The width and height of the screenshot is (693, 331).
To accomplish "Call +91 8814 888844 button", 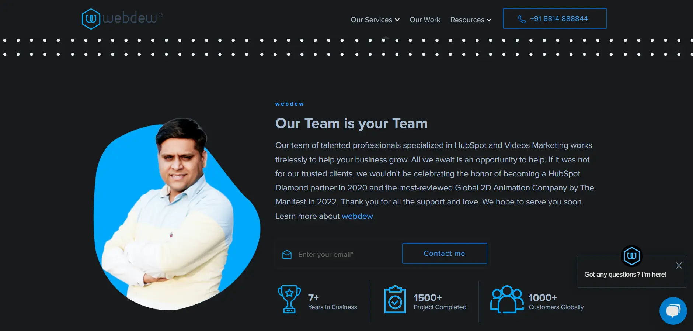I will click(555, 18).
